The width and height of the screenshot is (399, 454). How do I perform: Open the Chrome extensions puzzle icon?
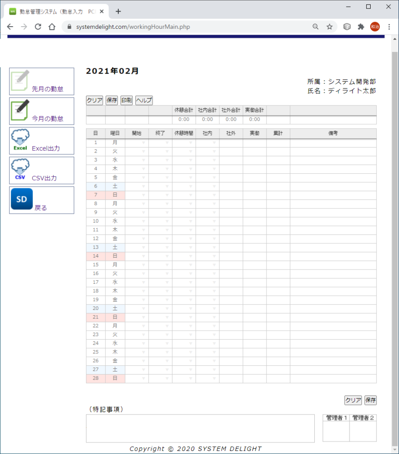pyautogui.click(x=361, y=27)
